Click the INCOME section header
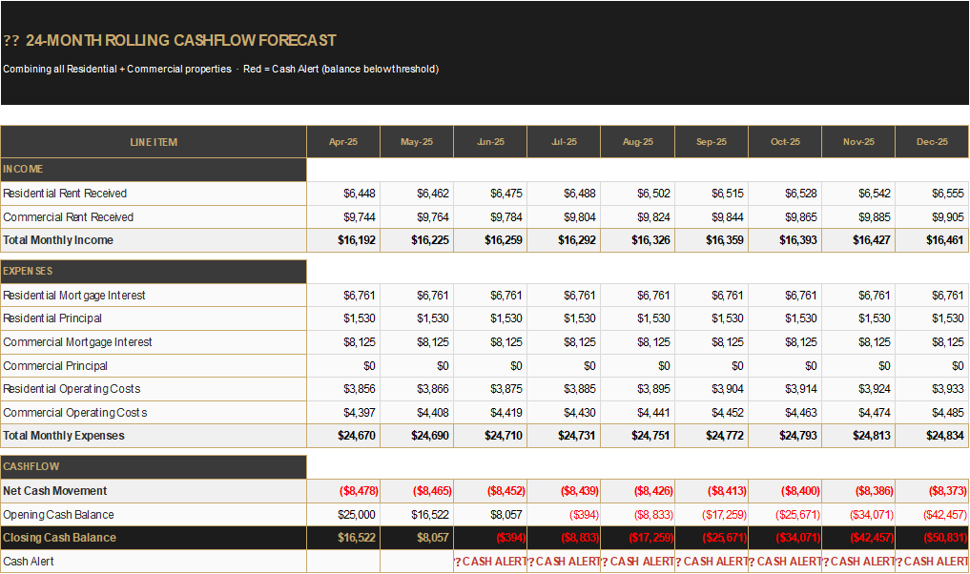Image resolution: width=970 pixels, height=574 pixels. click(x=154, y=170)
